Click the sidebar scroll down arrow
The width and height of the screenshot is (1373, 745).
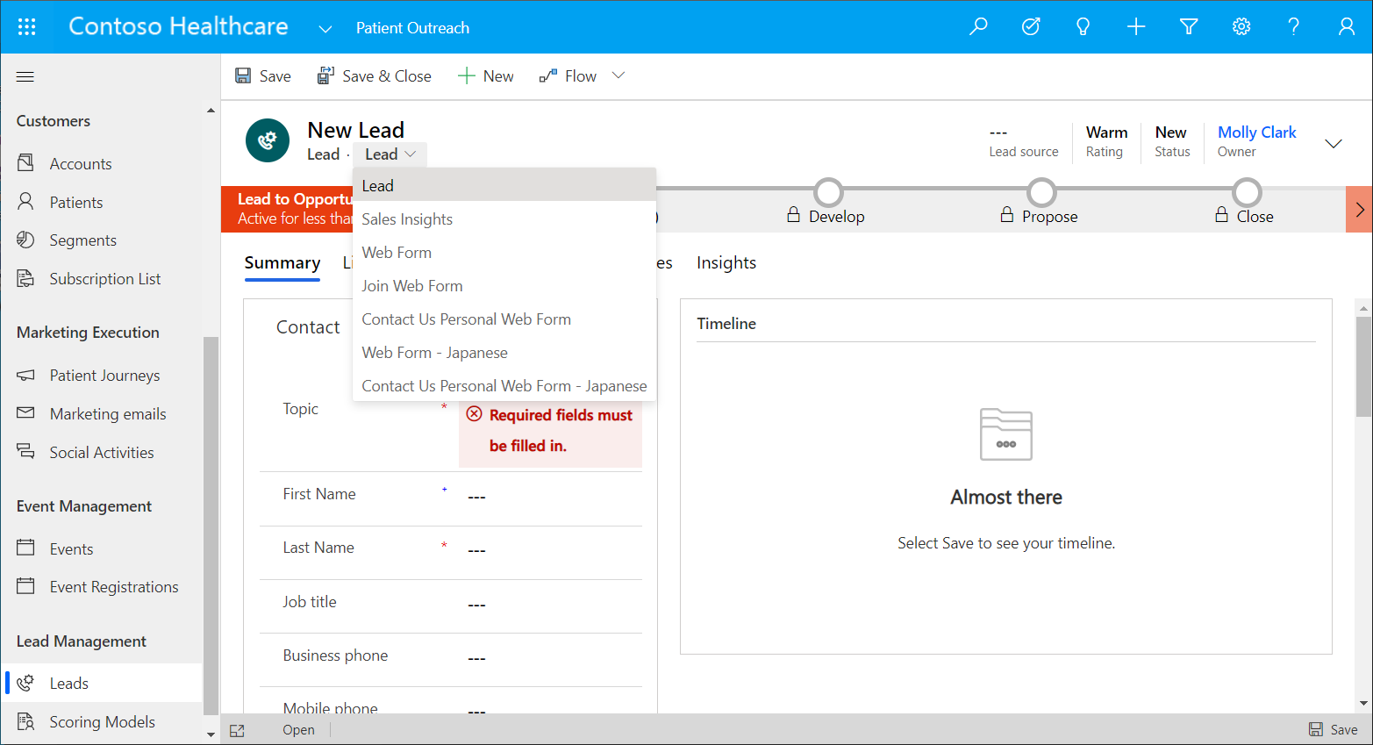[211, 734]
